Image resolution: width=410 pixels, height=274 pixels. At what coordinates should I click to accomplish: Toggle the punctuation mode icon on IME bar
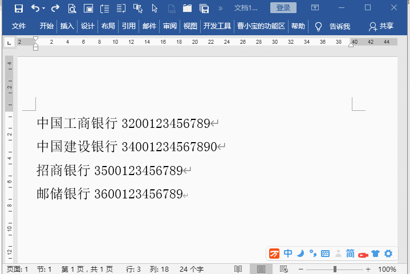coord(312,253)
